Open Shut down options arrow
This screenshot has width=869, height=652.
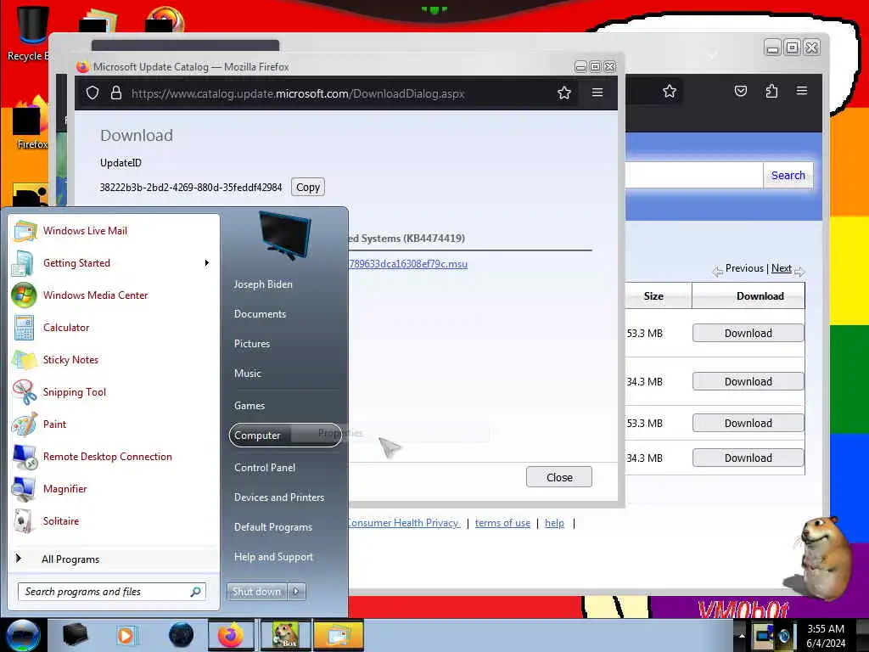coord(296,592)
